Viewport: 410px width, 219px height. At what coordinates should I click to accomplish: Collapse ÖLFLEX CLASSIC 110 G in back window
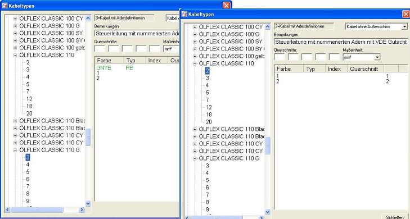[15, 150]
